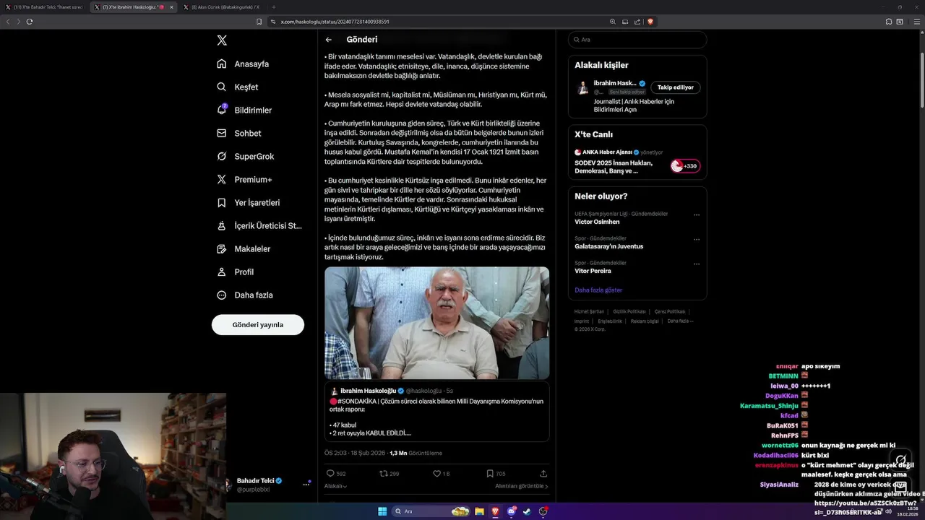The width and height of the screenshot is (925, 520).
Task: Expand footer Daha fazla links
Action: coord(680,321)
